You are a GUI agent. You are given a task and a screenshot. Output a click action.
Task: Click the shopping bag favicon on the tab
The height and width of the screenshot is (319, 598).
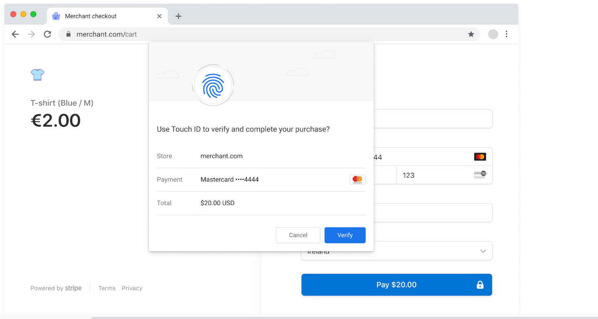(56, 16)
